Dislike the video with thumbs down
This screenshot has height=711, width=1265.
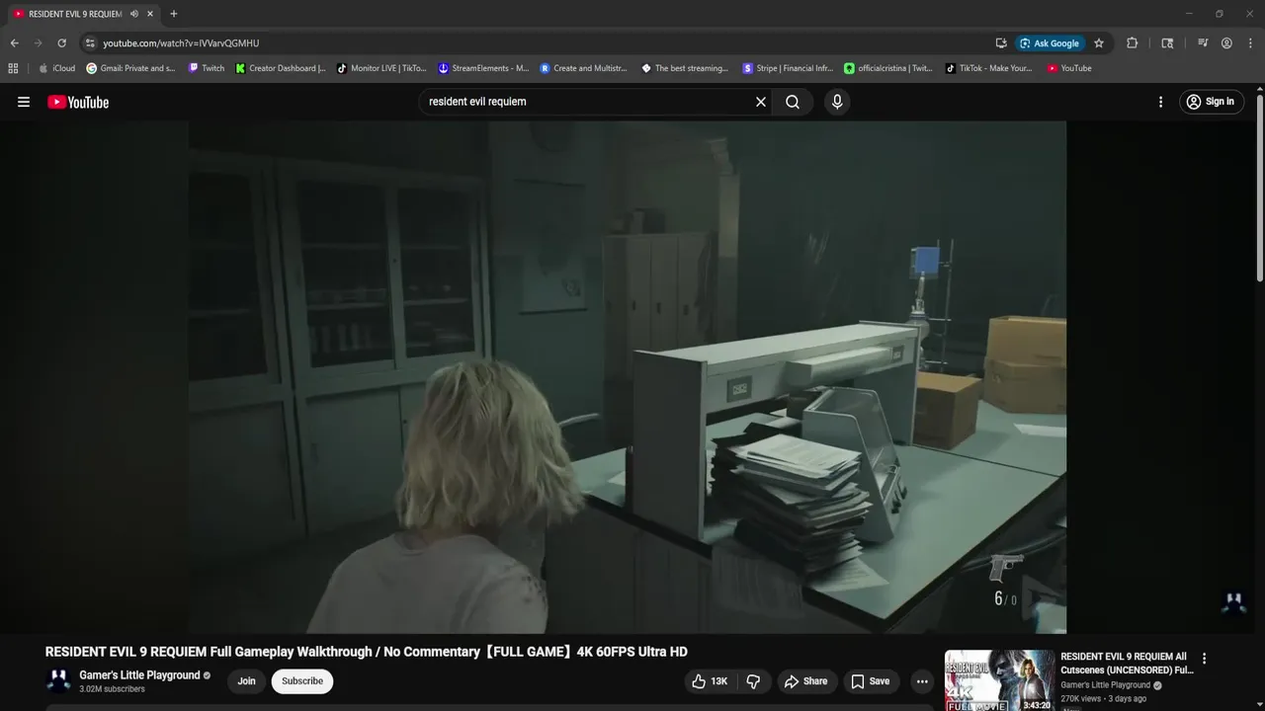tap(754, 681)
